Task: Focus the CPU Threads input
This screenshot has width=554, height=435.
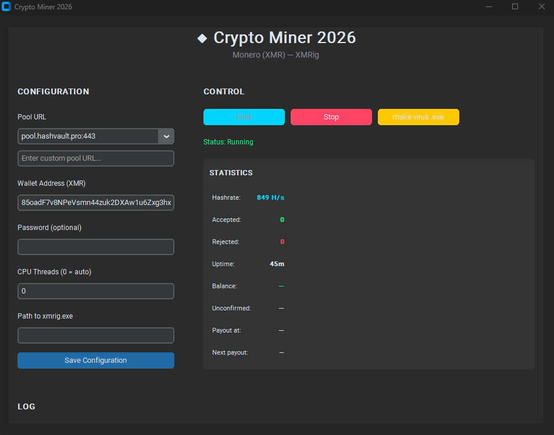Action: click(95, 291)
